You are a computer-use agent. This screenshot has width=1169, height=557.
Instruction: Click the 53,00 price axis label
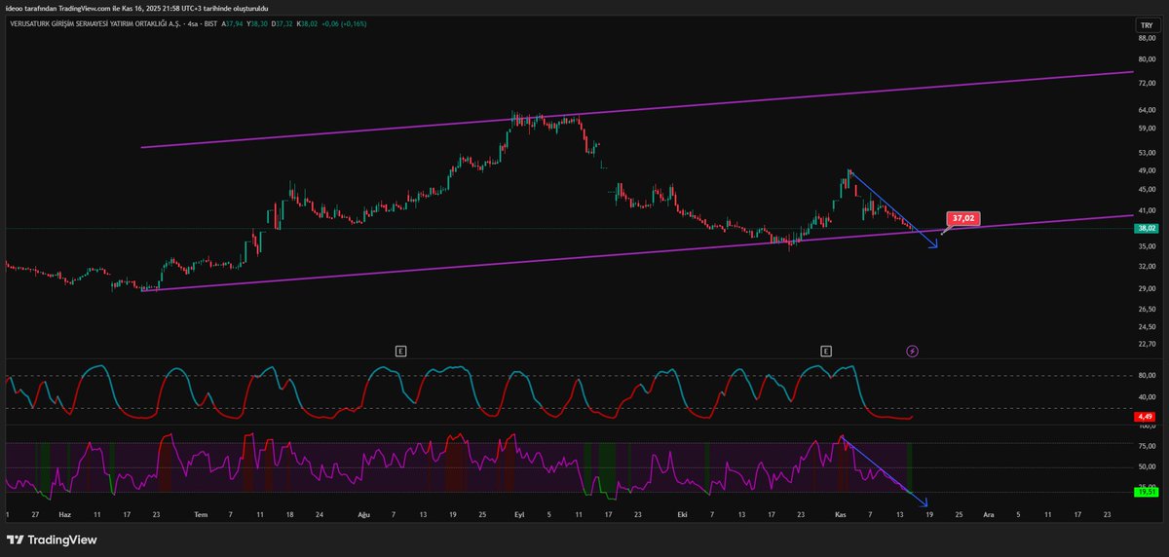point(1147,153)
